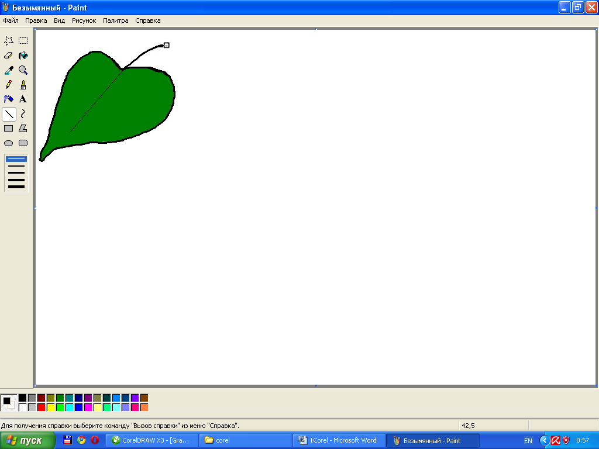Click the Безымянный - Paint taskbar button
This screenshot has height=449, width=599.
[x=432, y=440]
